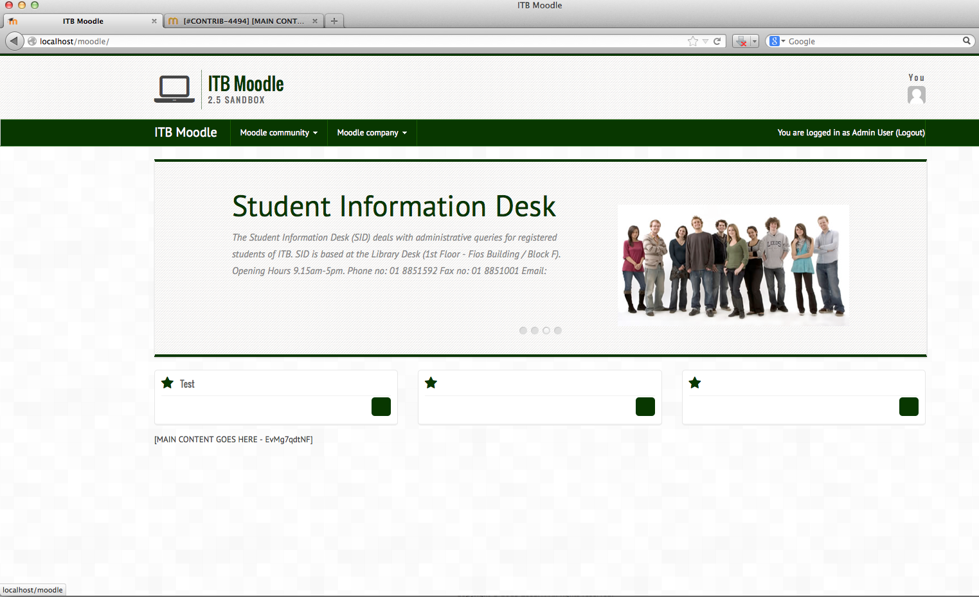The height and width of the screenshot is (597, 979).
Task: Click the Logout link
Action: [910, 133]
